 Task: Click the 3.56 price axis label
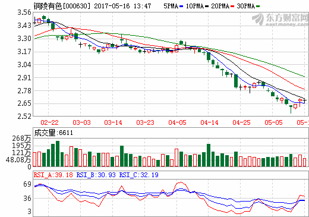(x=24, y=12)
